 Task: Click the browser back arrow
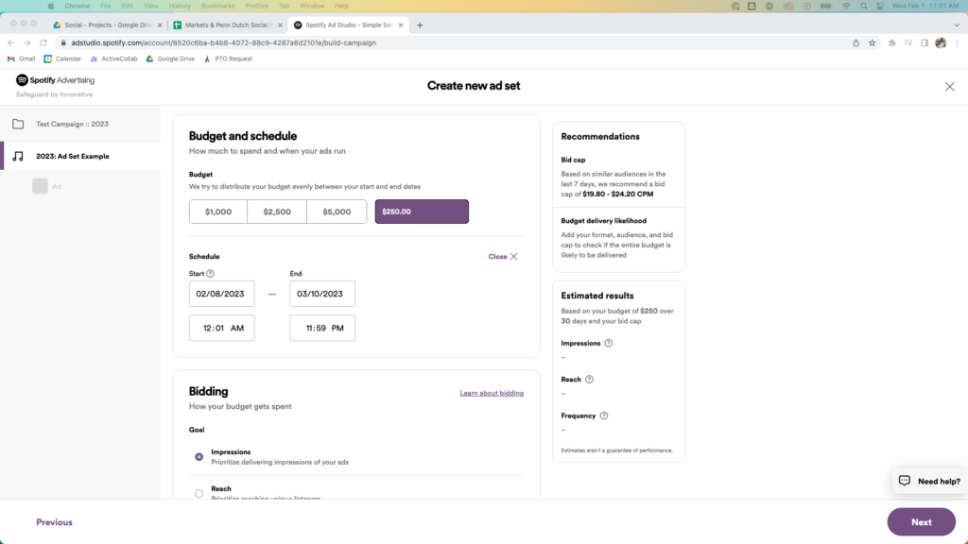pyautogui.click(x=11, y=42)
